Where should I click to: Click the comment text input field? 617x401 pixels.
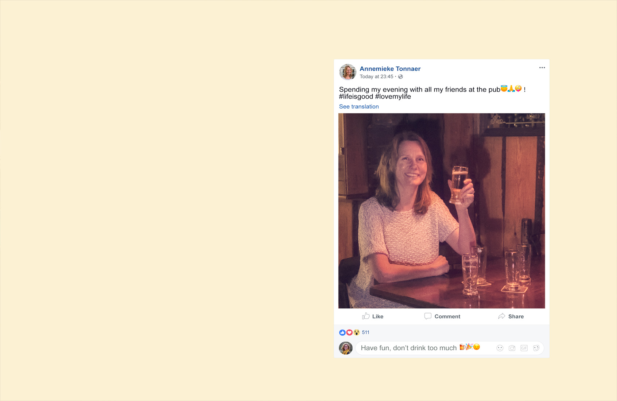(450, 348)
